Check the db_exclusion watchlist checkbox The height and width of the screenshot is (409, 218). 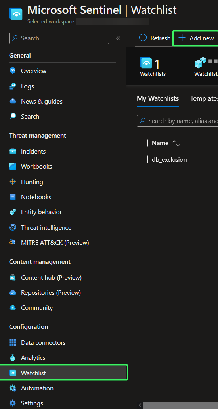[143, 159]
